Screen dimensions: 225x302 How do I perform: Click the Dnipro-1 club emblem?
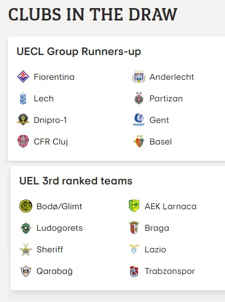pos(23,120)
